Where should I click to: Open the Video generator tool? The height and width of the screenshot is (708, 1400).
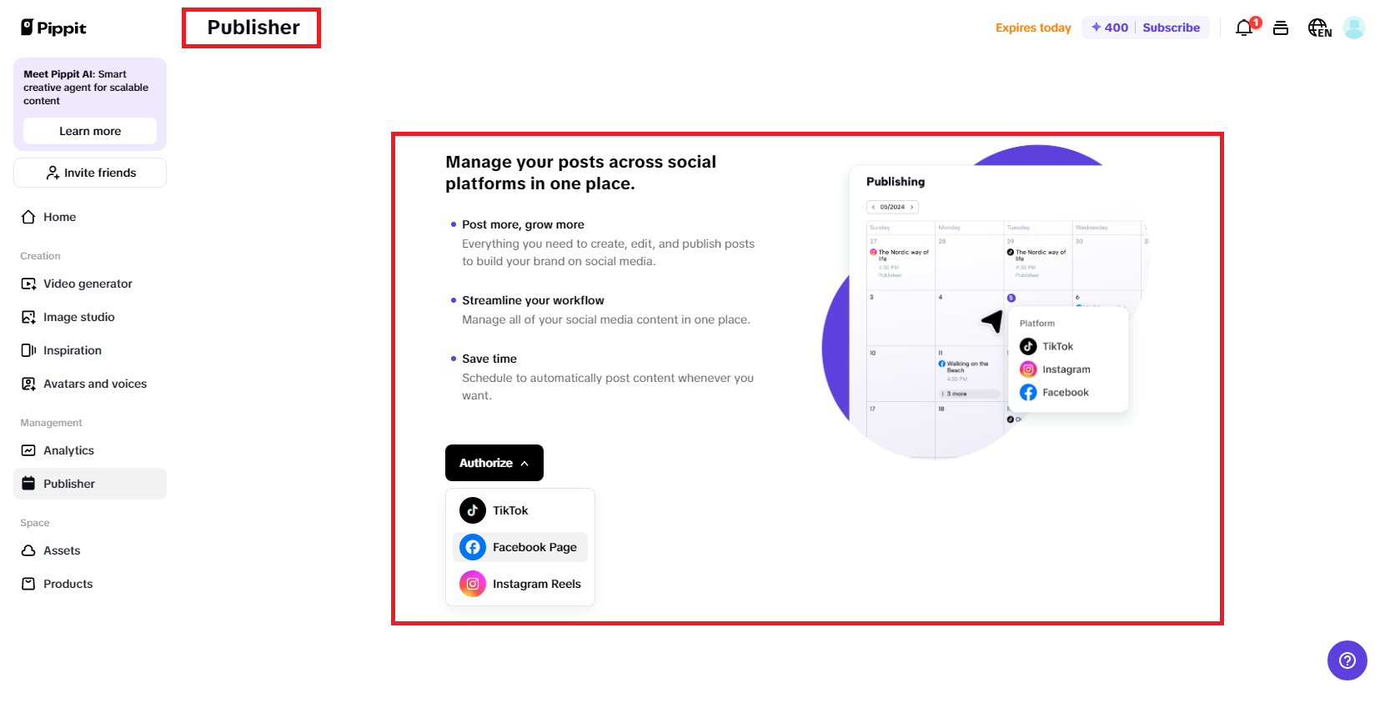point(87,284)
